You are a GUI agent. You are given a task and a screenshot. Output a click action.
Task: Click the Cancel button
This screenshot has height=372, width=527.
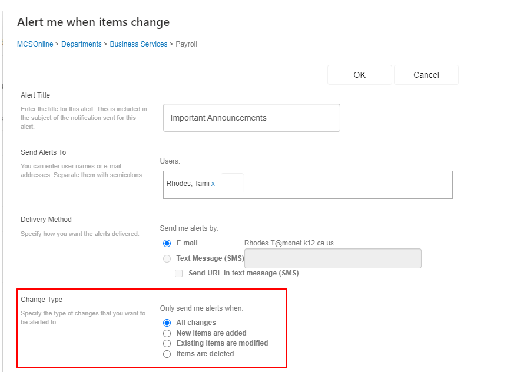[426, 74]
